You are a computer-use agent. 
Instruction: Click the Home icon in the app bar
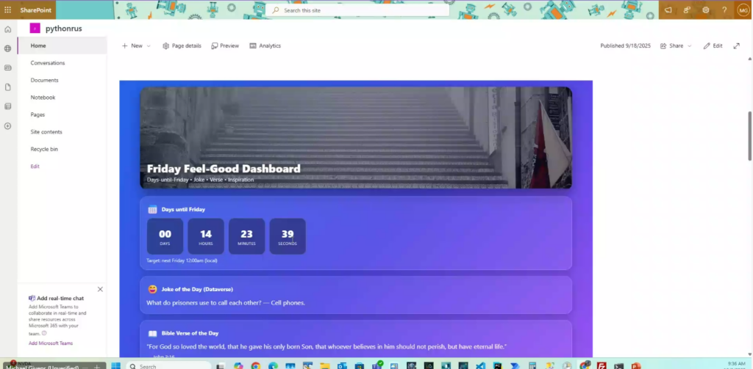[7, 29]
